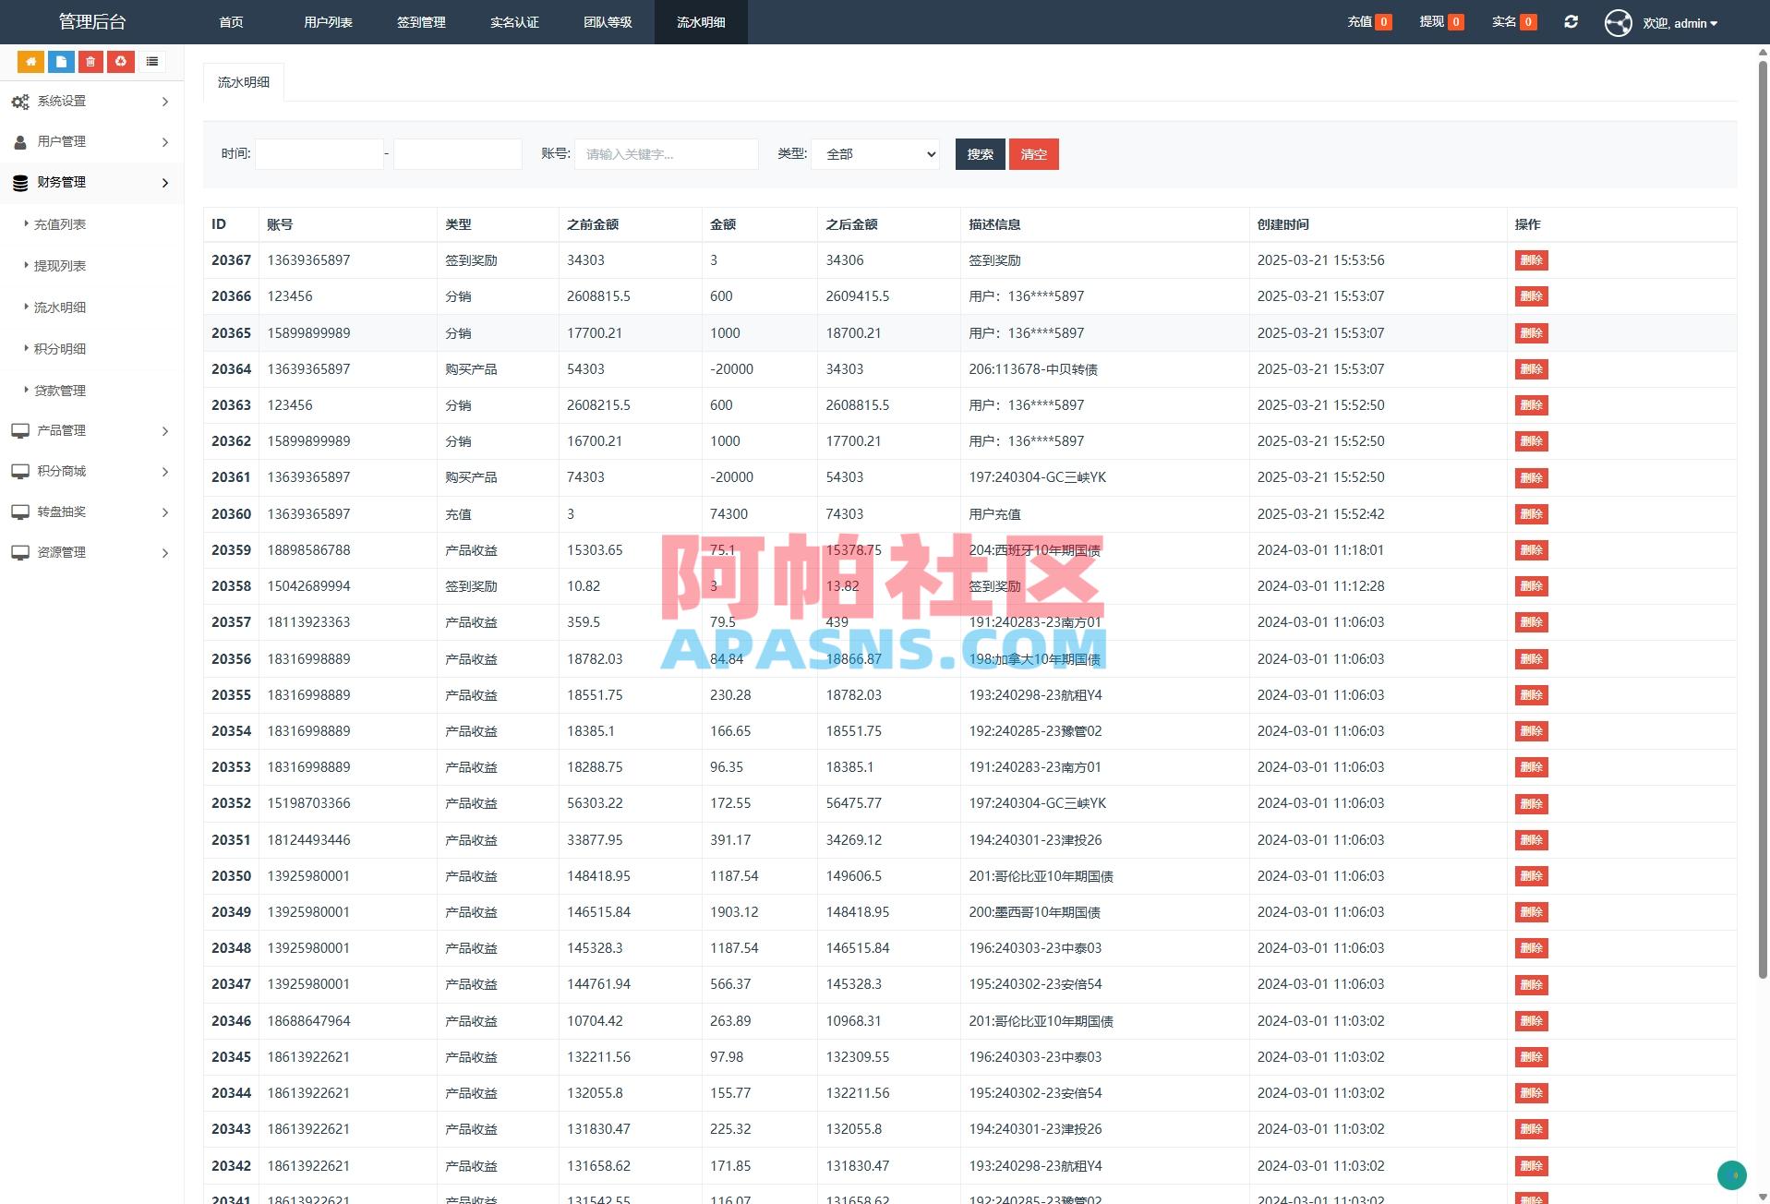Open the 实名认证 menu item

point(513,22)
